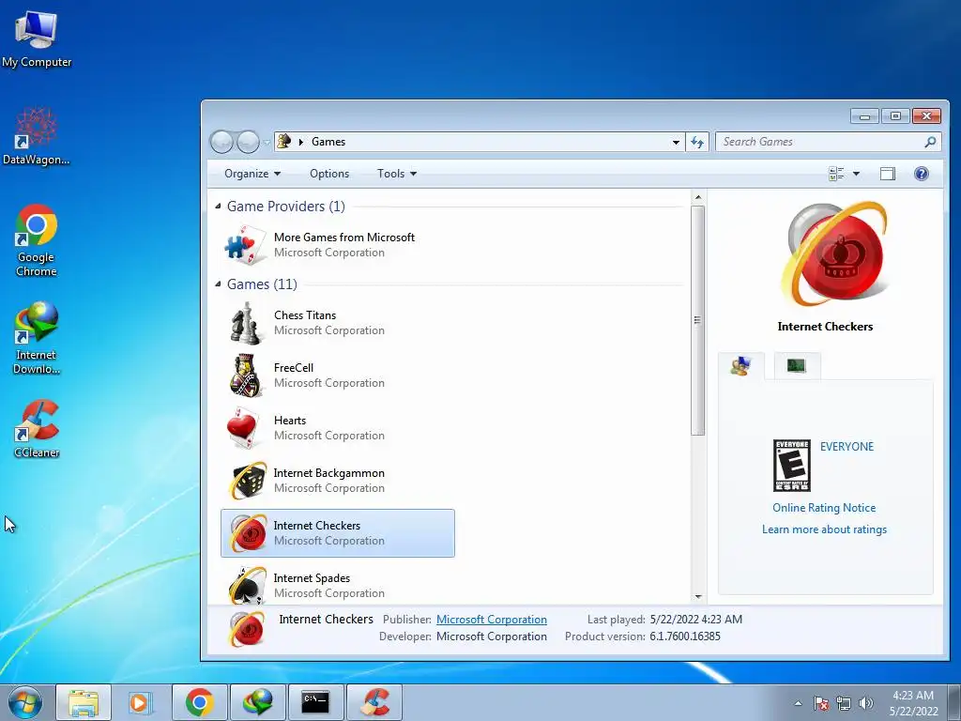Image resolution: width=961 pixels, height=721 pixels.
Task: Open the Command Prompt taskbar item
Action: coord(315,702)
